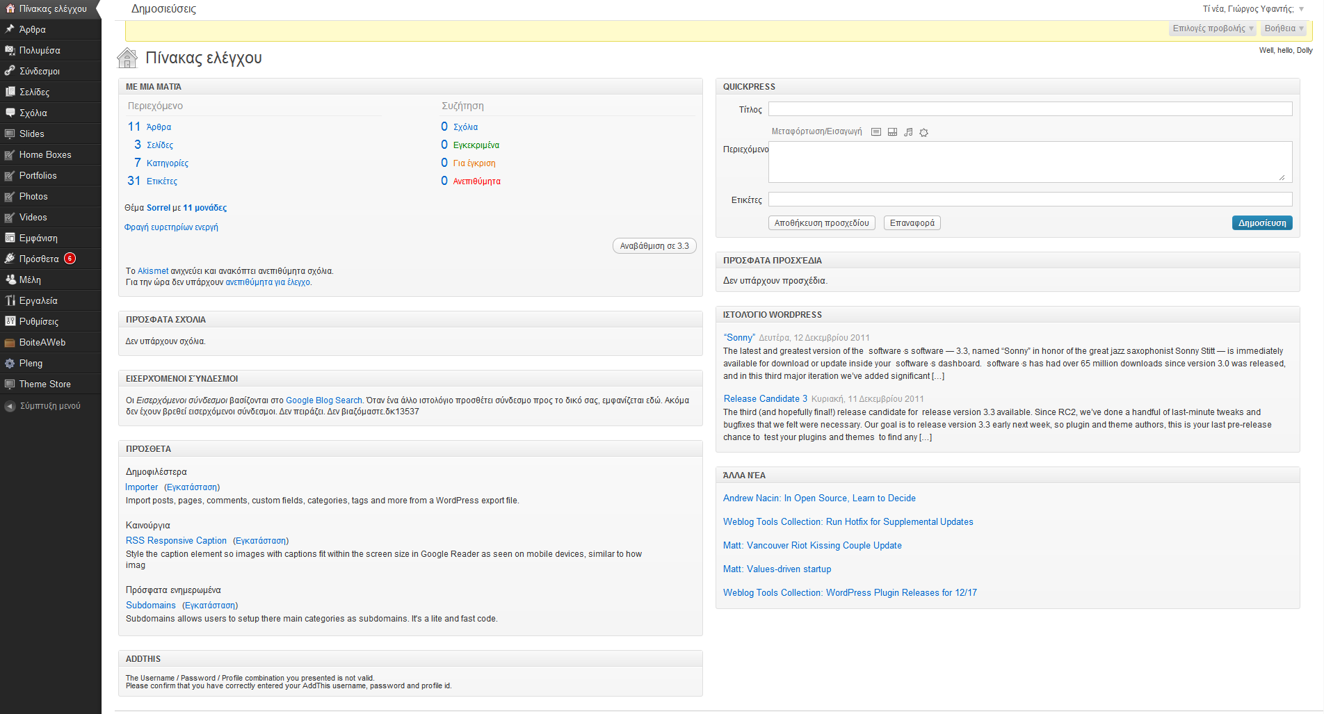Click the Add Audio music note icon
The height and width of the screenshot is (714, 1324).
tap(908, 132)
